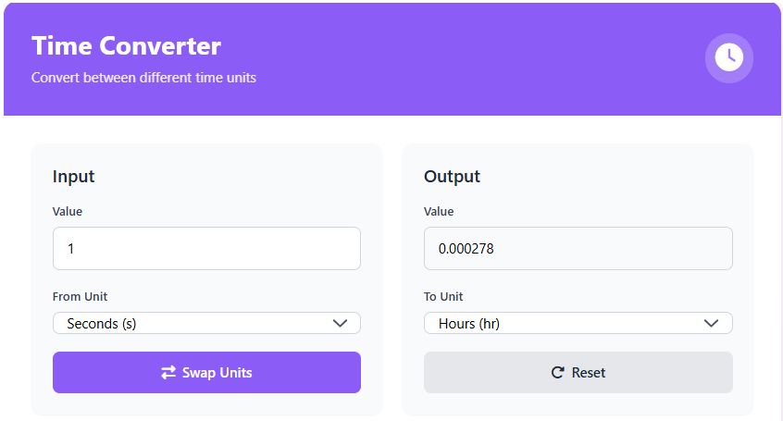The image size is (783, 421).
Task: Open the Seconds (s) unit dropdown
Action: (194, 323)
